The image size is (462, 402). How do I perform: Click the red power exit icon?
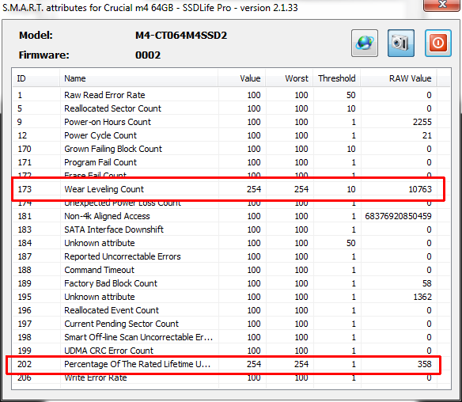click(x=437, y=43)
